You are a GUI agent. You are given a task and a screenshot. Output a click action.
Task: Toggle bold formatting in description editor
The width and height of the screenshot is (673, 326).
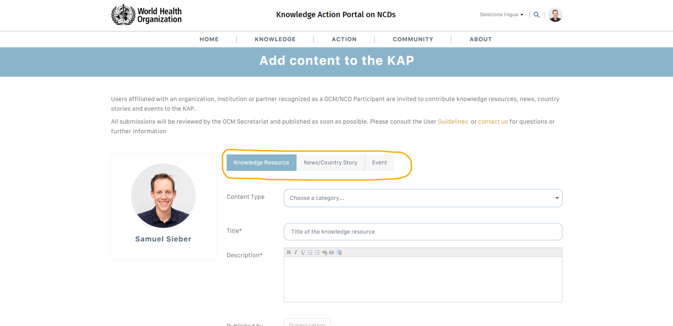(289, 253)
